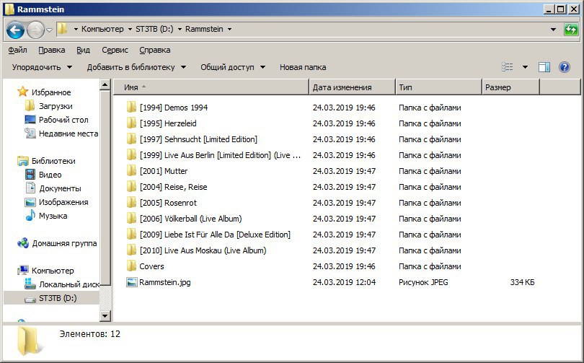Sort by Дата изменения column header
The width and height of the screenshot is (584, 363).
pyautogui.click(x=352, y=87)
